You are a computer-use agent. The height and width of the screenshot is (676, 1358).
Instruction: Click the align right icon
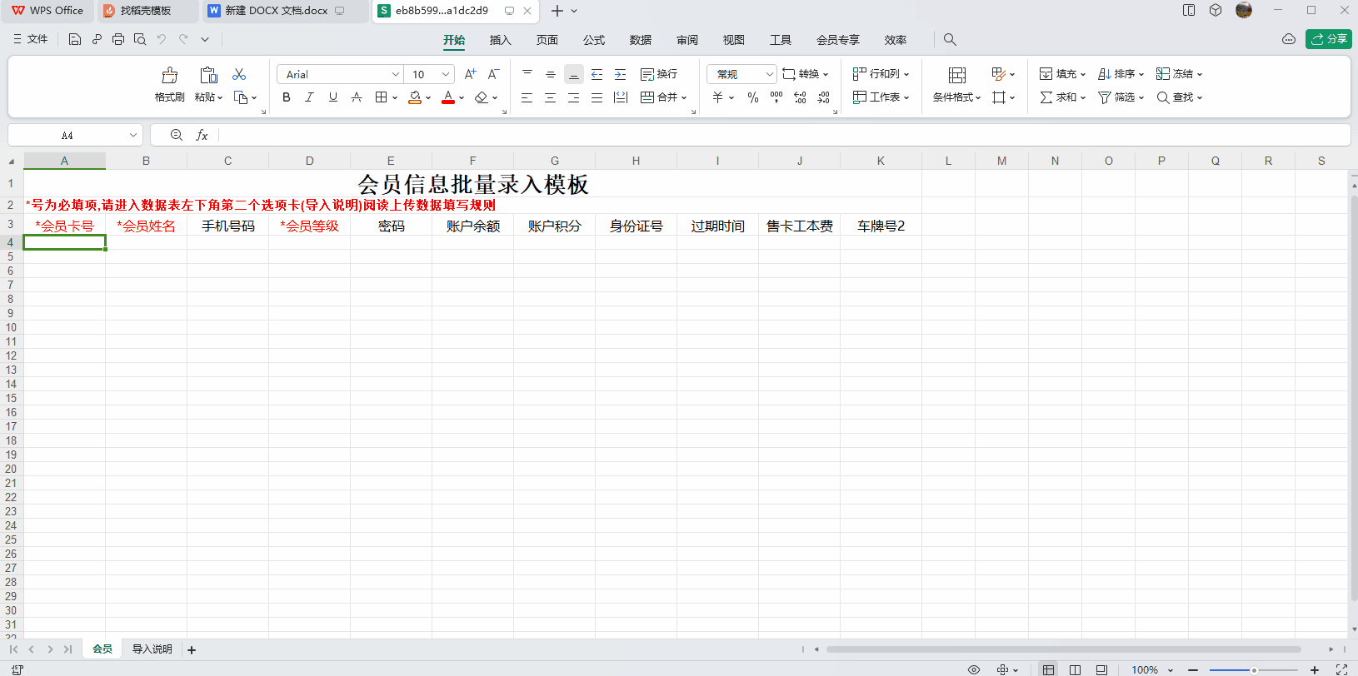coord(574,97)
